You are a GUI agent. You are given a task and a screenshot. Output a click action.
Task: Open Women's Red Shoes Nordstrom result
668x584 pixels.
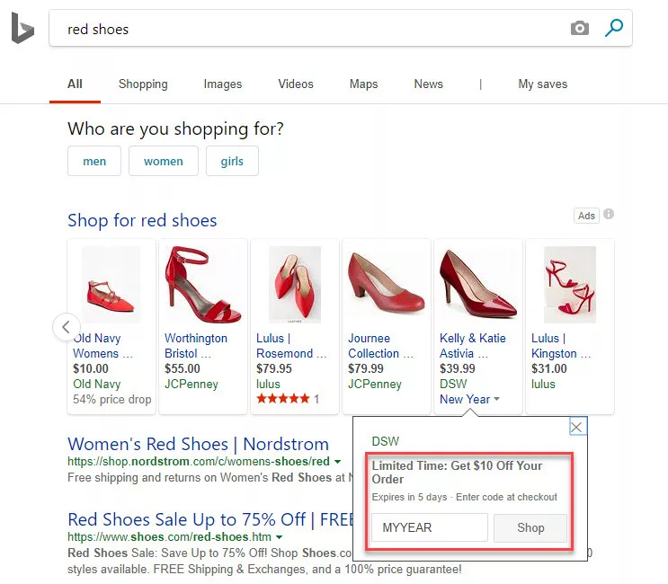[198, 445]
